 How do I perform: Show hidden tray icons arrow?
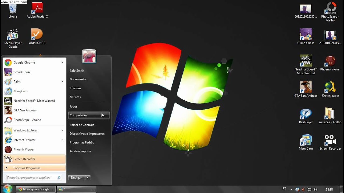pos(291,189)
